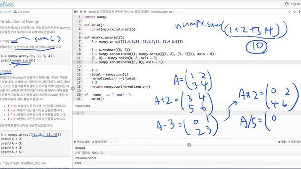Click the vertical panel divider handle
Viewport: 301px width, 169px height.
pyautogui.click(x=73, y=89)
